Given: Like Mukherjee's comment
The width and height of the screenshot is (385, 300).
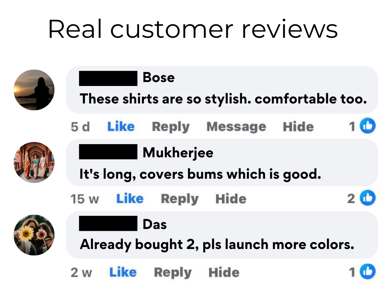Looking at the screenshot, I should pyautogui.click(x=130, y=199).
